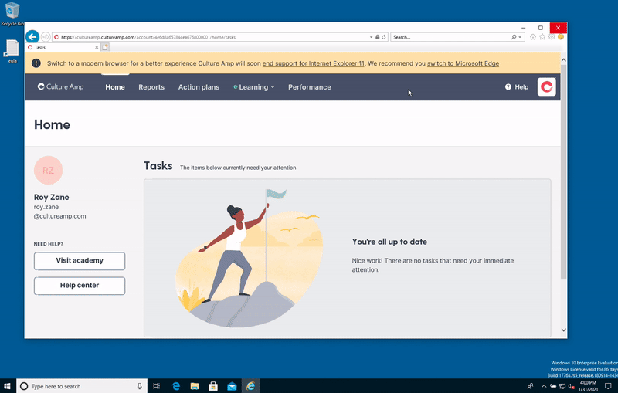Open the Windows Start menu
The height and width of the screenshot is (393, 618).
point(7,386)
